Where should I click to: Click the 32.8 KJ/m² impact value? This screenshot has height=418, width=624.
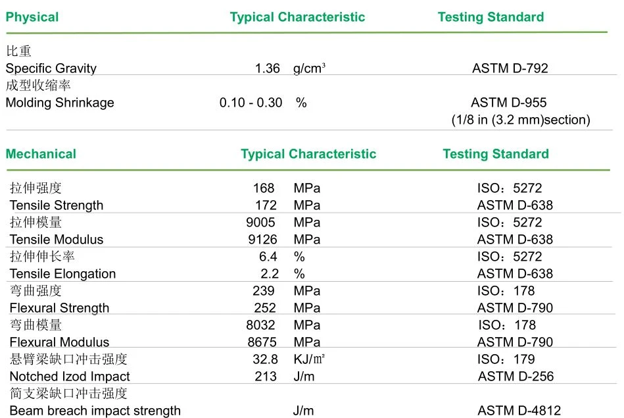266,359
